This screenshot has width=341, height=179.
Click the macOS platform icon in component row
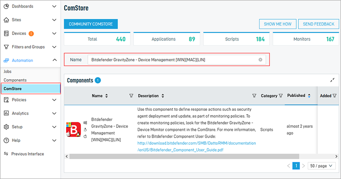[x=85, y=136]
